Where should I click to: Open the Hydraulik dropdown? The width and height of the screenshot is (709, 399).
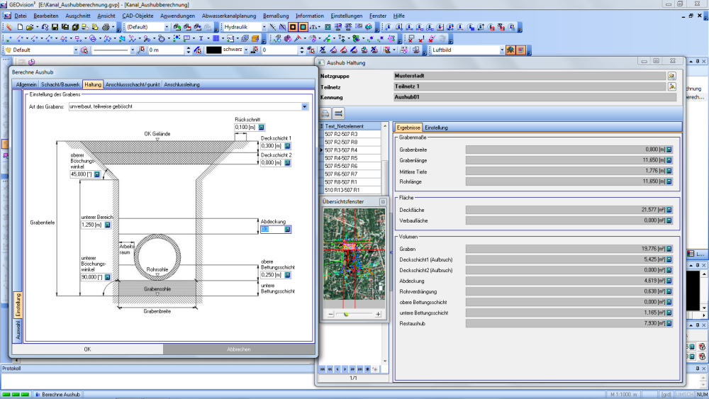click(264, 27)
